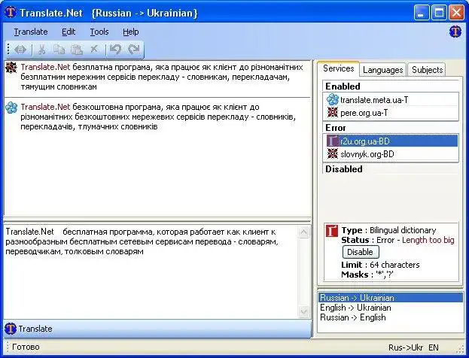Click the Redo toolbar icon
The image size is (469, 358).
point(133,50)
